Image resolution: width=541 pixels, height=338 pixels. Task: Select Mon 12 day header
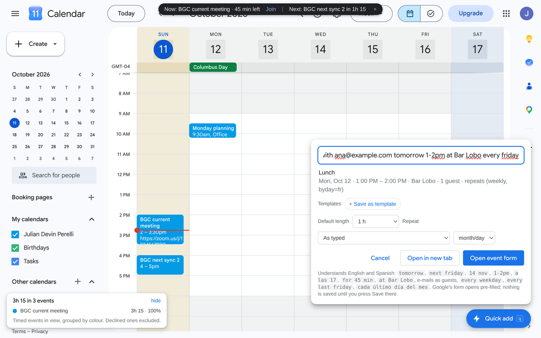(216, 49)
